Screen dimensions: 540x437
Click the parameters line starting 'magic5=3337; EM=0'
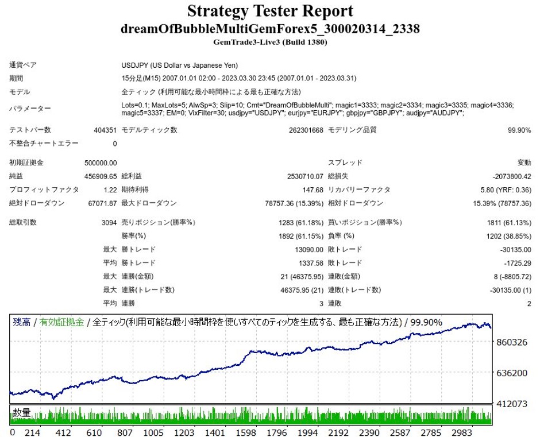click(293, 113)
